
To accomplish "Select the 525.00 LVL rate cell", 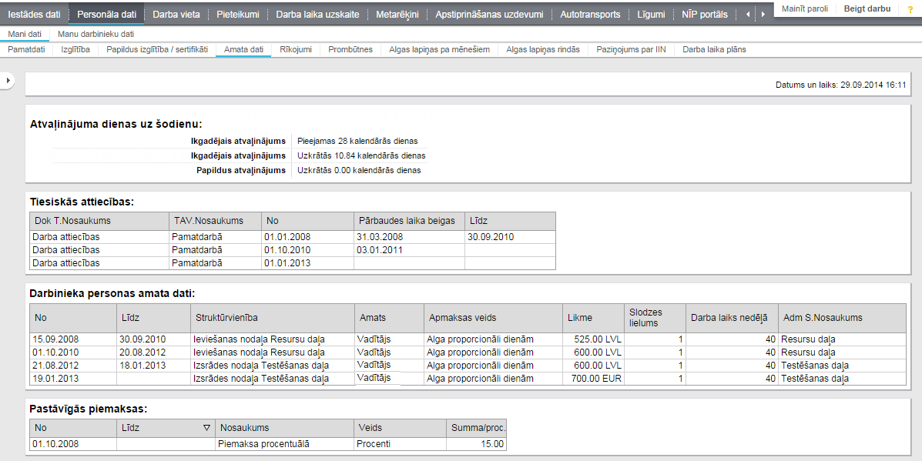I will 593,339.
